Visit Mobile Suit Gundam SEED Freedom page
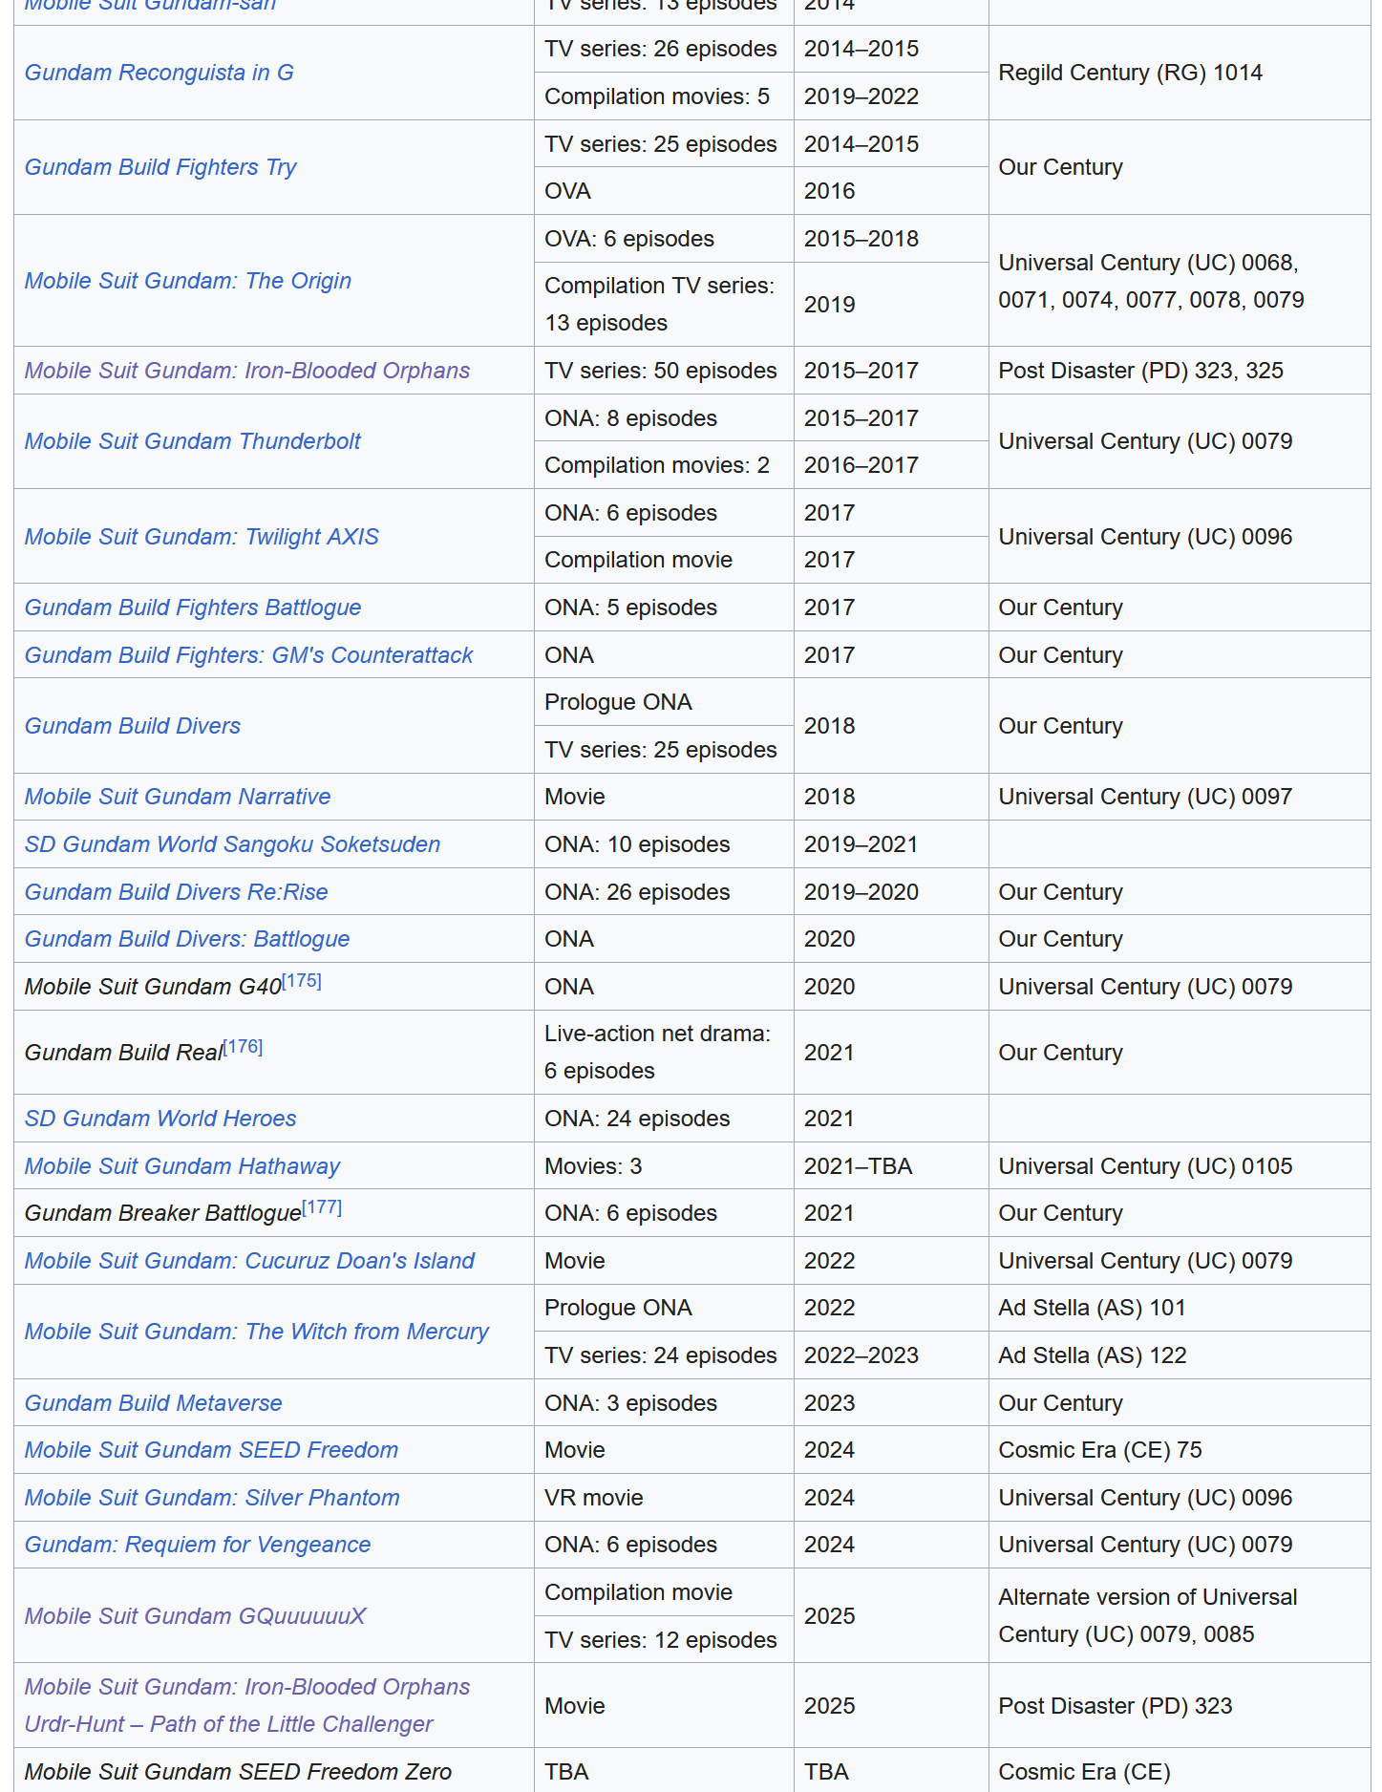Viewport: 1382px width, 1792px height. [211, 1450]
